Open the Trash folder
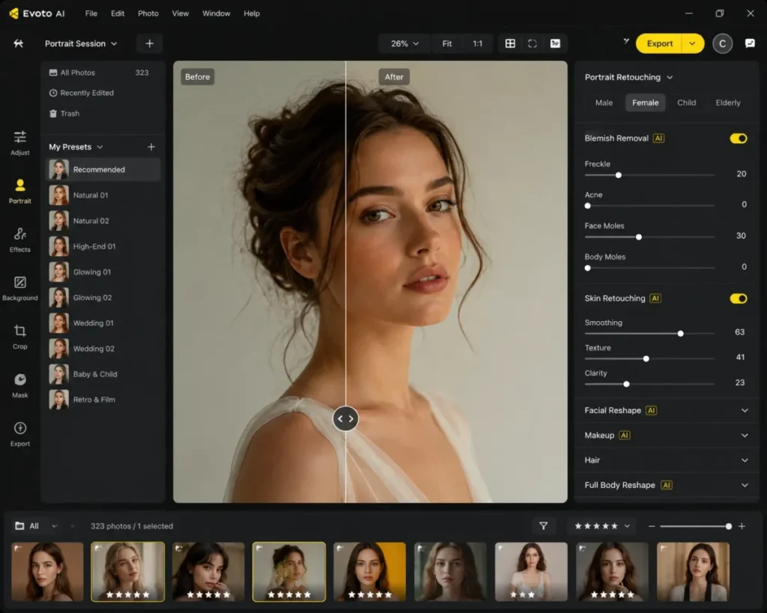 click(x=64, y=114)
